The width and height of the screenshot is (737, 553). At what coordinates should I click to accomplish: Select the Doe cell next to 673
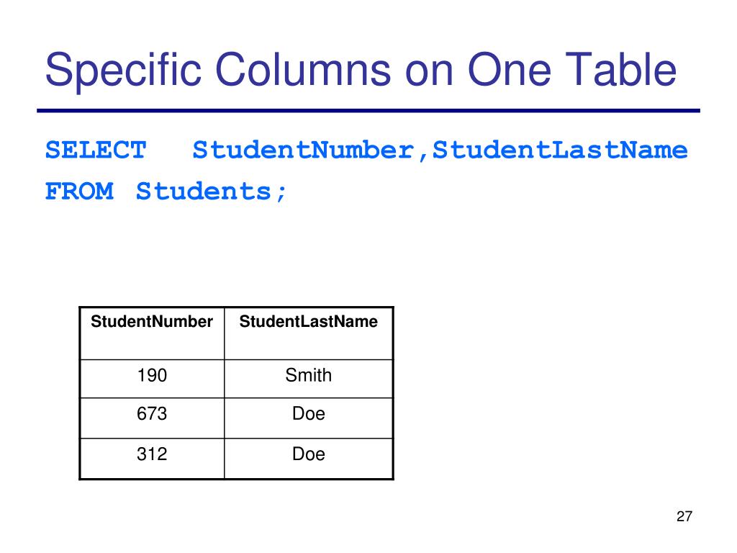point(308,418)
